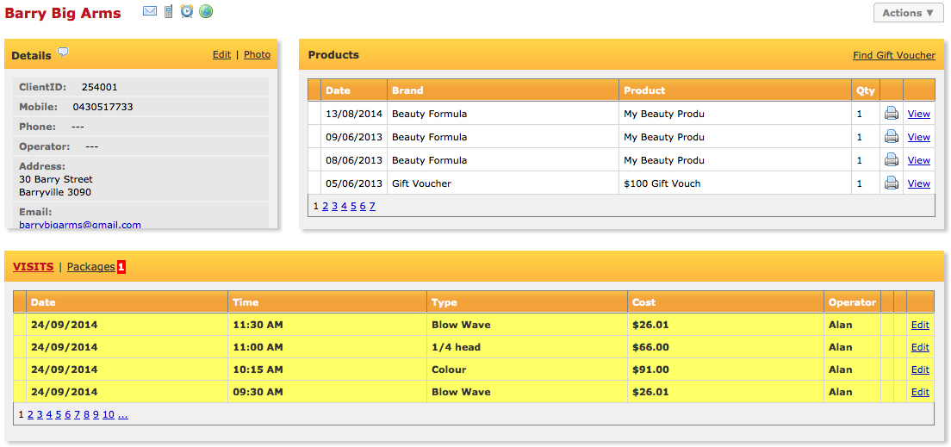Go to Products page 3
This screenshot has width=951, height=447.
[335, 206]
